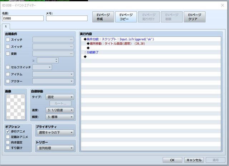Open the セルフスイッチ dropdown
Viewport: 229px width, 166px height.
42,67
